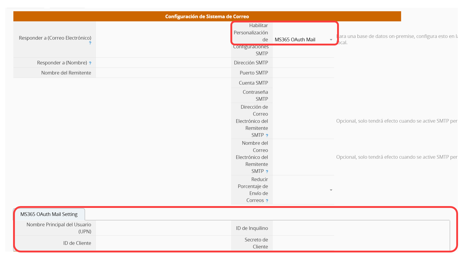Click the Responder a (Correo Electrónico) field
The height and width of the screenshot is (267, 469).
click(163, 39)
